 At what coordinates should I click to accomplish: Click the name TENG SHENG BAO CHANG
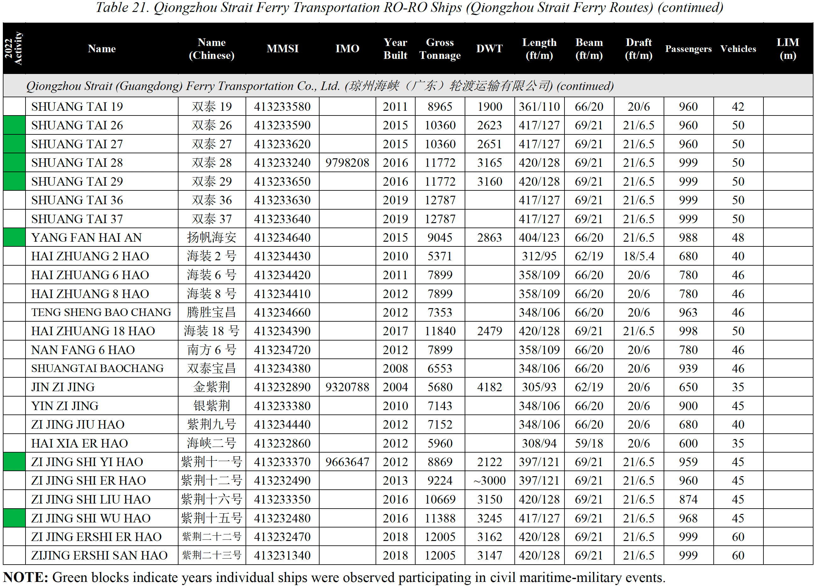pyautogui.click(x=101, y=312)
